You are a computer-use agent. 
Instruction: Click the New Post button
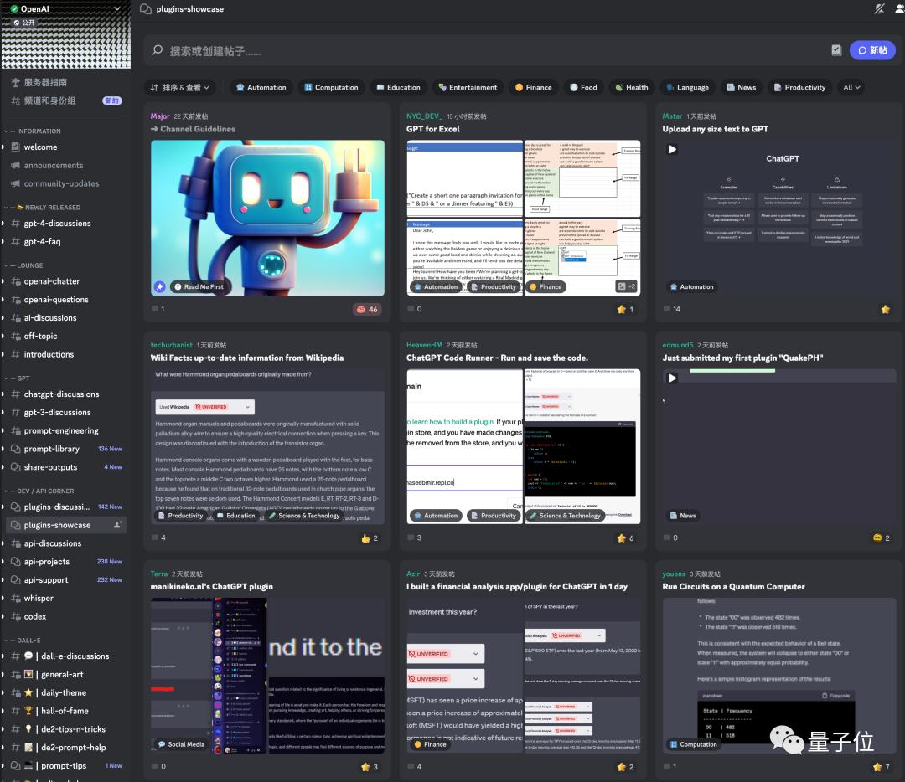point(871,50)
